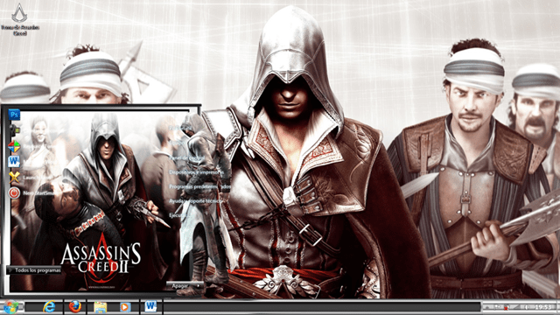The width and height of the screenshot is (560, 315).
Task: Open Firefox from the taskbar
Action: point(74,307)
